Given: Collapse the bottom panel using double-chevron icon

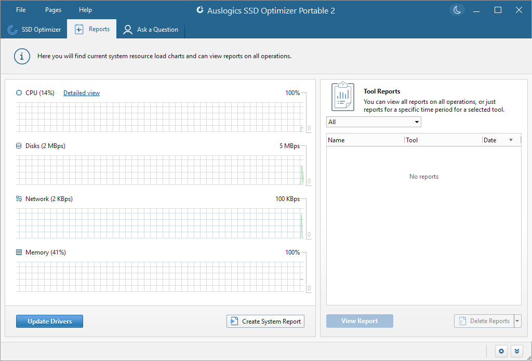Looking at the screenshot, I should (517, 351).
